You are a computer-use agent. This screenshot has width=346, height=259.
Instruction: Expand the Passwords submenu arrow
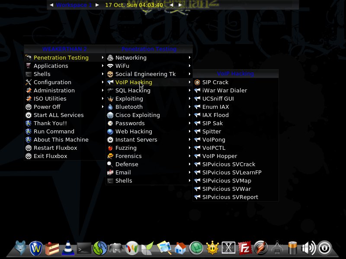pyautogui.click(x=189, y=123)
